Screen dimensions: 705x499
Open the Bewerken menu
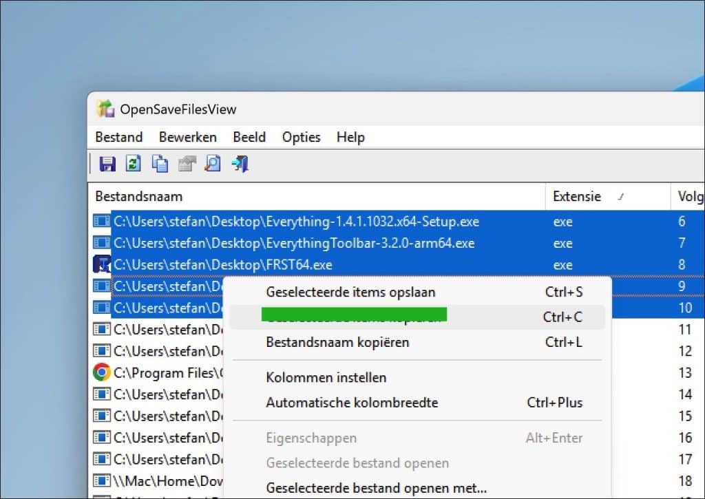coord(187,137)
